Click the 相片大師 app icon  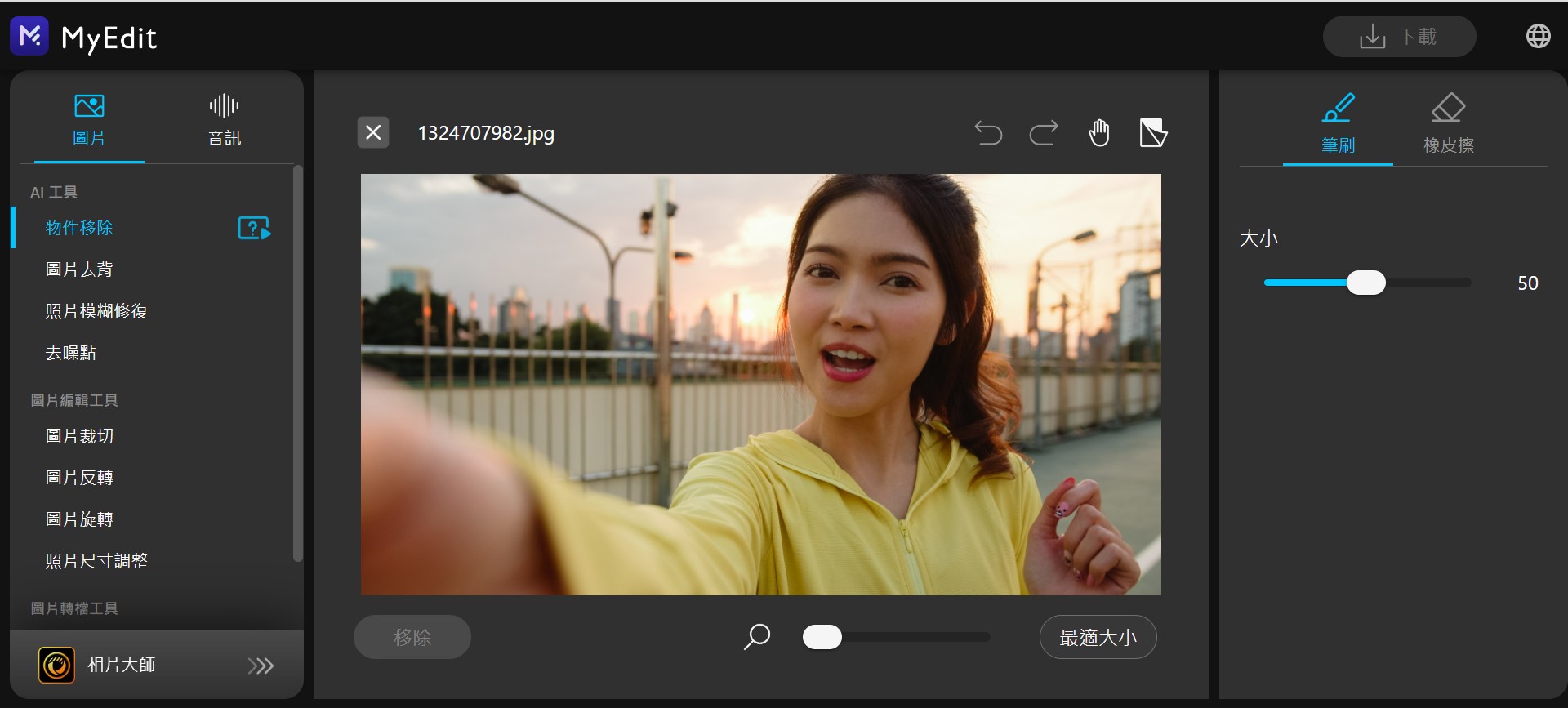tap(56, 665)
